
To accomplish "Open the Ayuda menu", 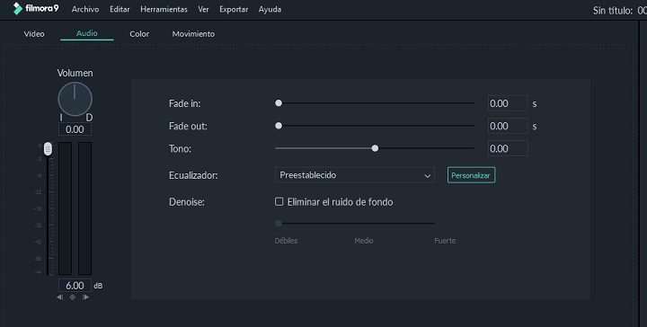I will [x=270, y=9].
